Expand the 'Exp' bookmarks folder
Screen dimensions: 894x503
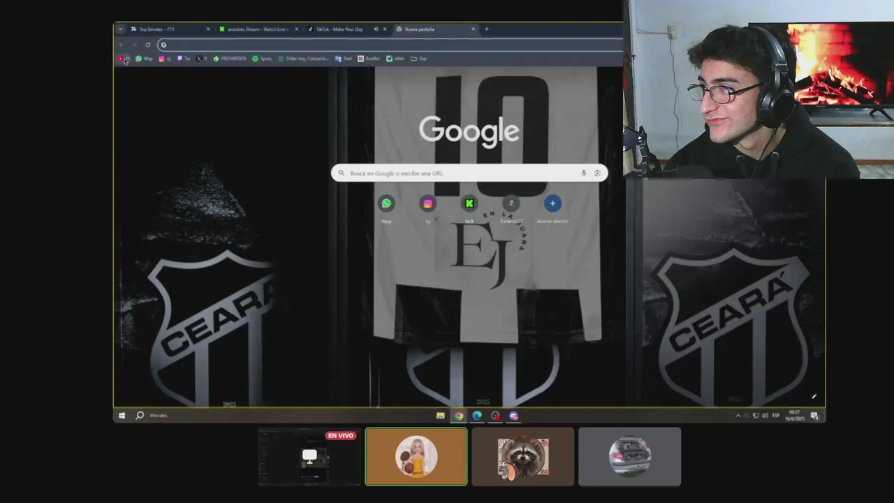(x=418, y=59)
